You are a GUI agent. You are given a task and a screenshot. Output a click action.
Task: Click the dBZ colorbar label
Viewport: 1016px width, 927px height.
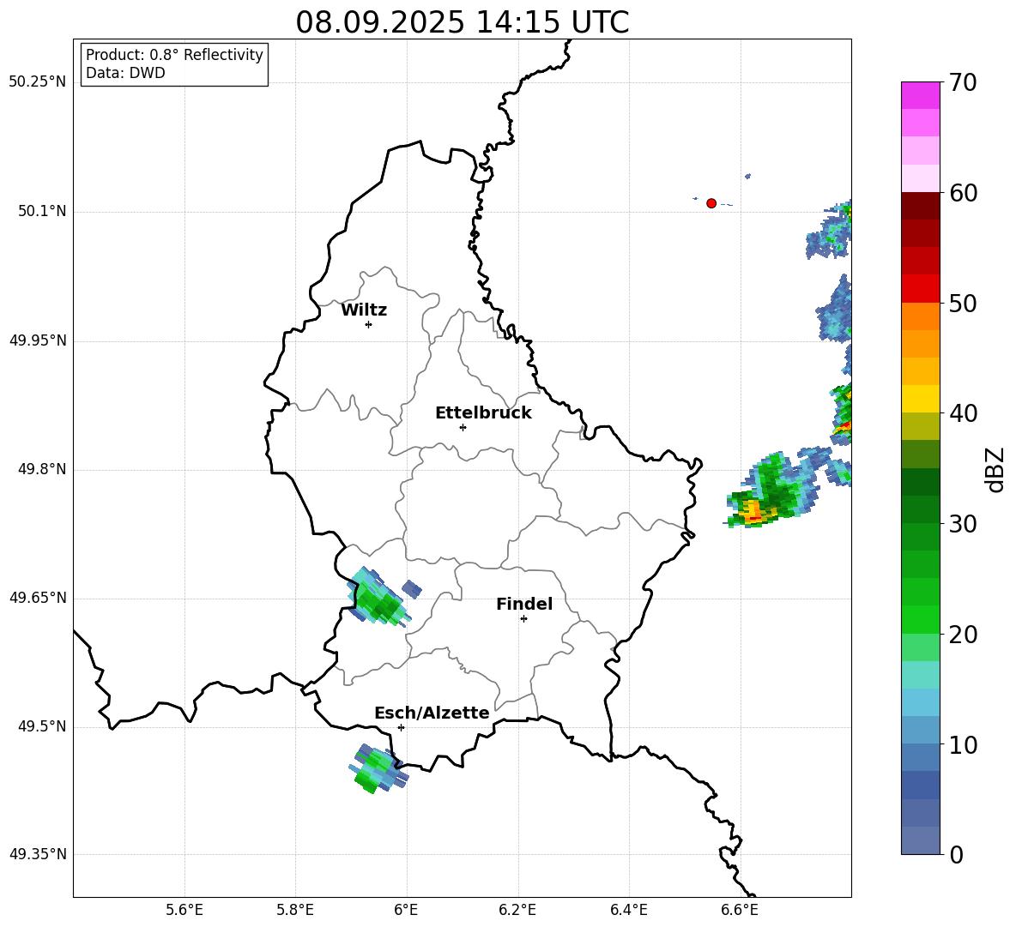[x=994, y=469]
